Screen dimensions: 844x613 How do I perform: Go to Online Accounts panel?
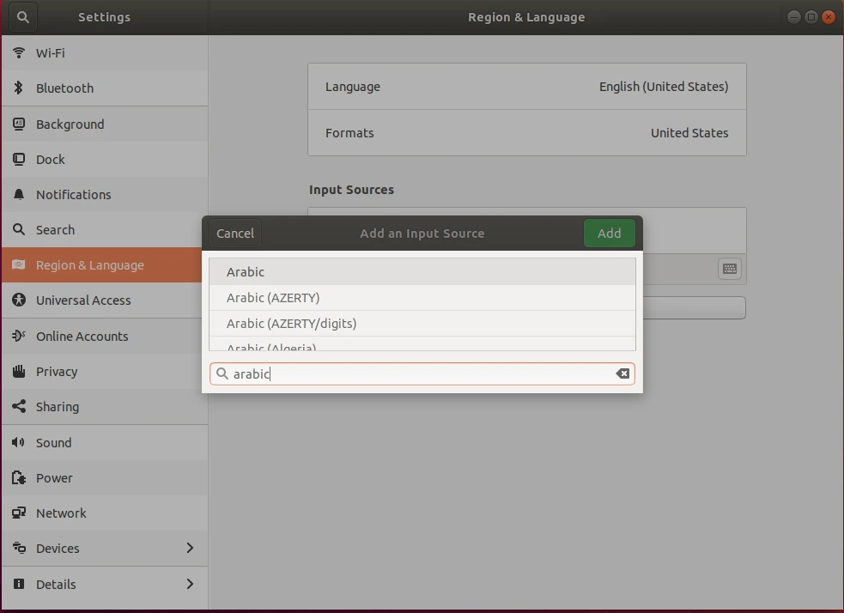[x=105, y=336]
